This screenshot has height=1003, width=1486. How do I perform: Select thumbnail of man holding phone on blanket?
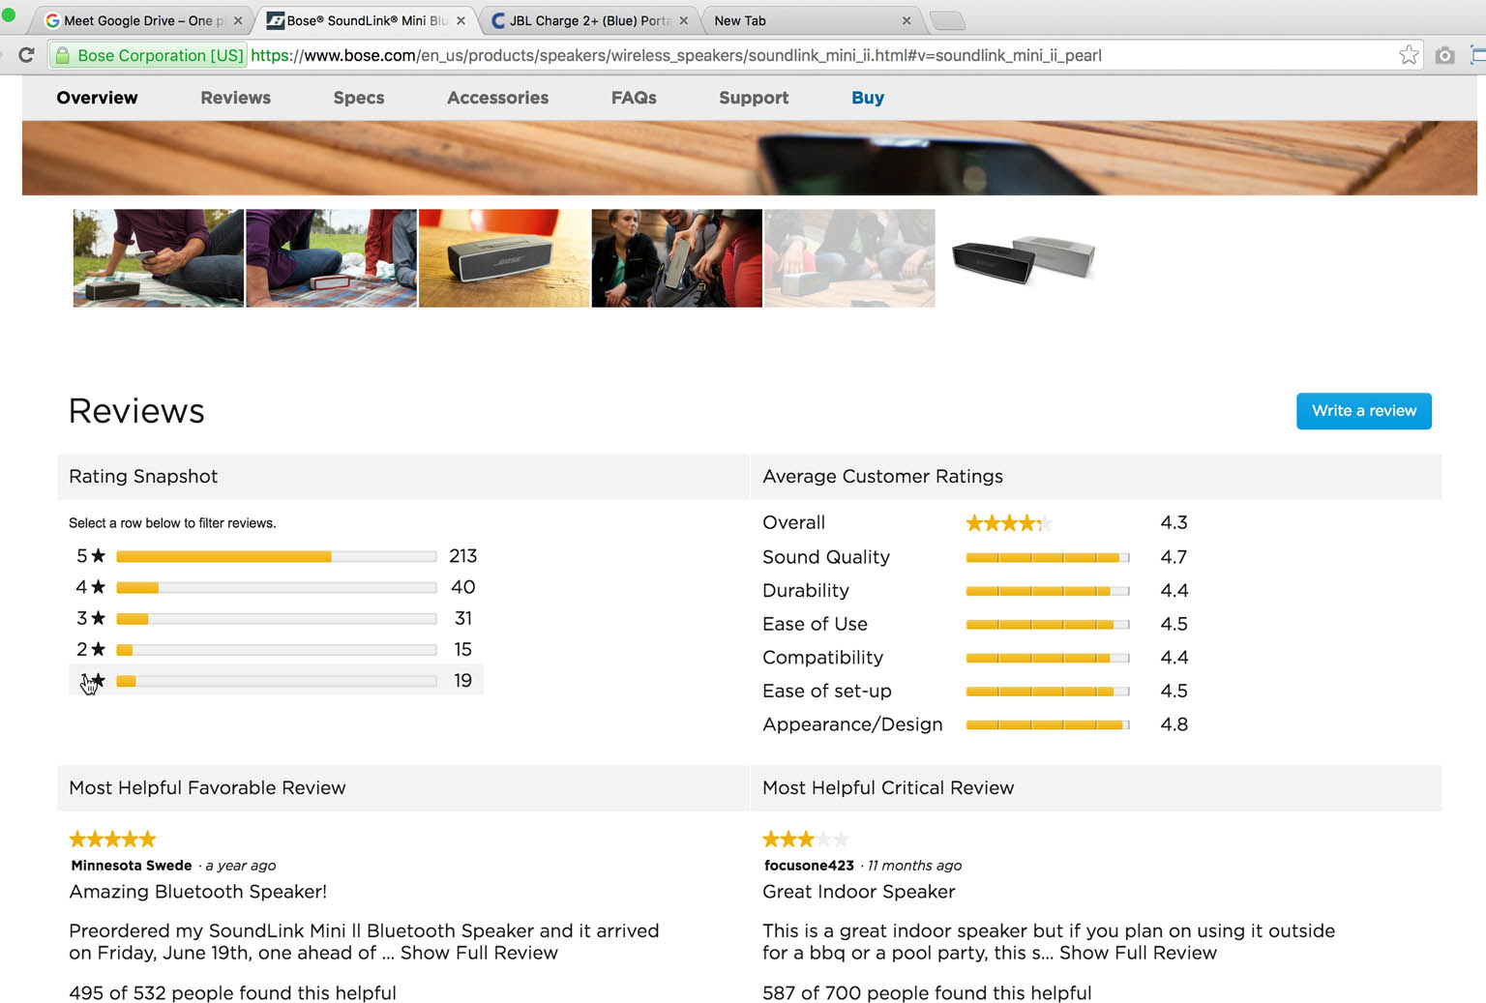click(x=159, y=258)
